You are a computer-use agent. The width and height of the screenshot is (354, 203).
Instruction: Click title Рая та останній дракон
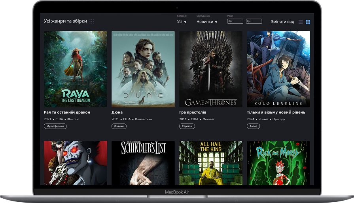click(67, 112)
